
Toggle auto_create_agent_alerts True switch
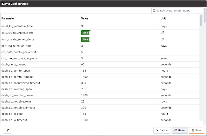(x=86, y=33)
